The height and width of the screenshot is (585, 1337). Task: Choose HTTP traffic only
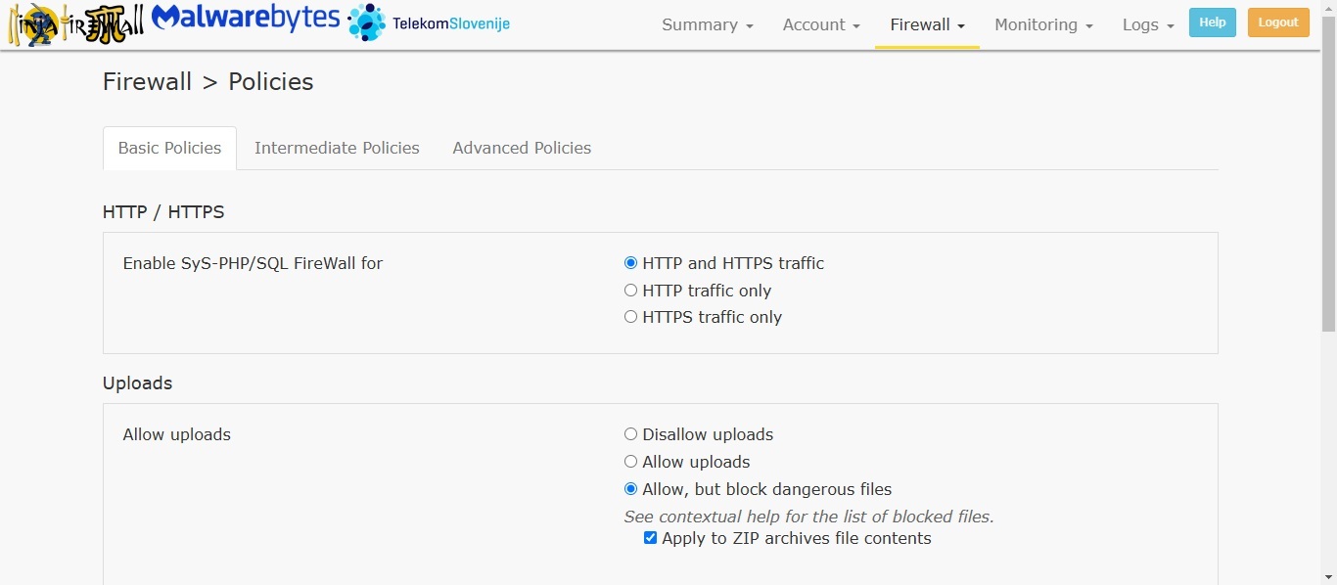(631, 291)
